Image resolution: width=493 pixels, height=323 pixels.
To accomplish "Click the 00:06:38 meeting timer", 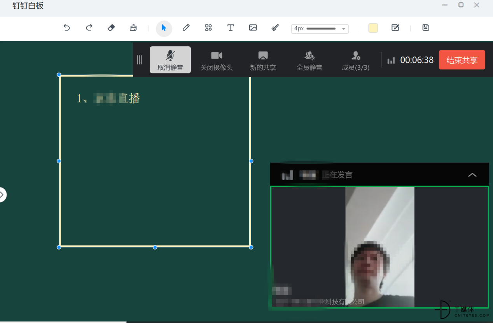I will click(417, 60).
